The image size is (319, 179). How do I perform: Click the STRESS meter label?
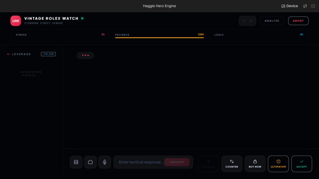pos(21,35)
